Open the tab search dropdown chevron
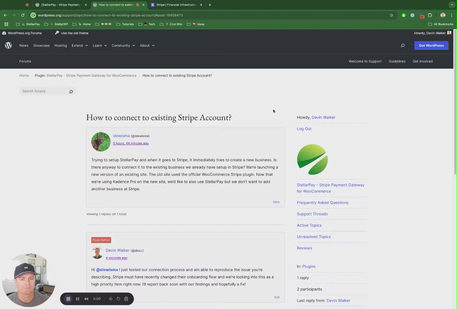The width and height of the screenshot is (457, 309). tap(452, 5)
